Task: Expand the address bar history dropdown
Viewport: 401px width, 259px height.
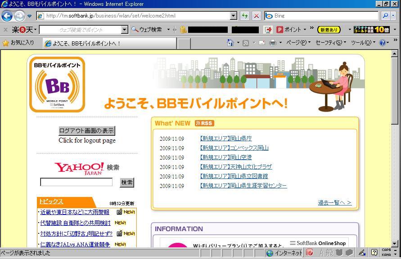Action: [x=234, y=16]
